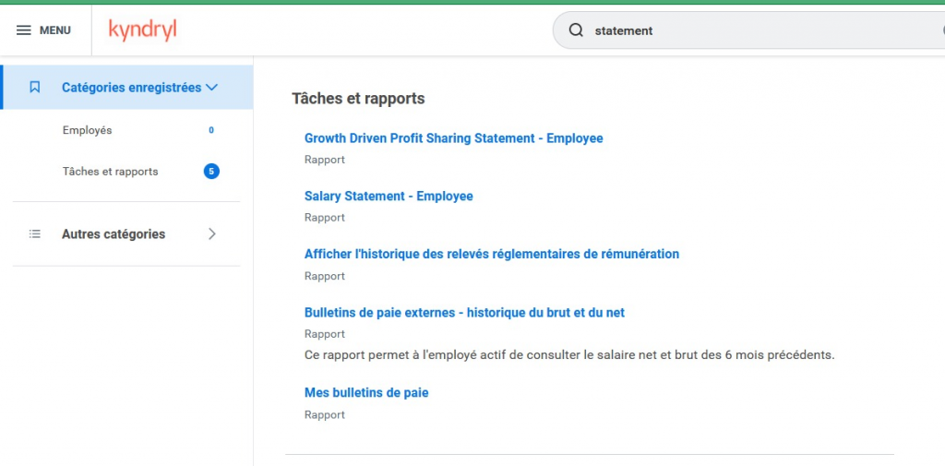This screenshot has height=466, width=945.
Task: Open the hamburger MENU icon
Action: [23, 30]
